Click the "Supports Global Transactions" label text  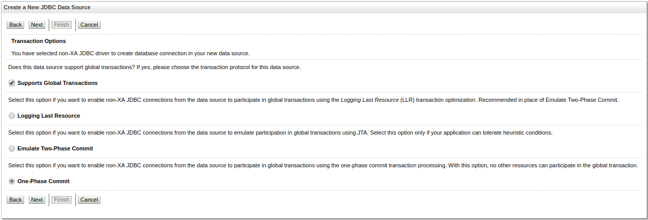coord(57,83)
